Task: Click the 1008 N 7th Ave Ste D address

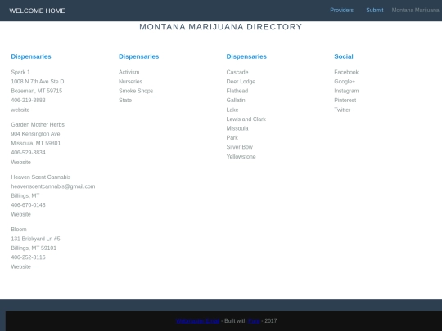Action: pos(38,82)
